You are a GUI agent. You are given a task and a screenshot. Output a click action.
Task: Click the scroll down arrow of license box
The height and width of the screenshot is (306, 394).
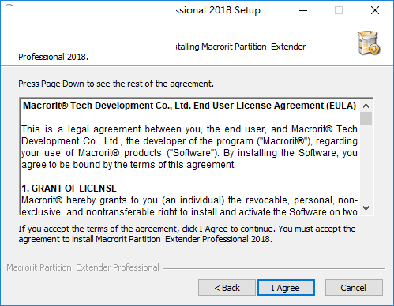[x=366, y=208]
